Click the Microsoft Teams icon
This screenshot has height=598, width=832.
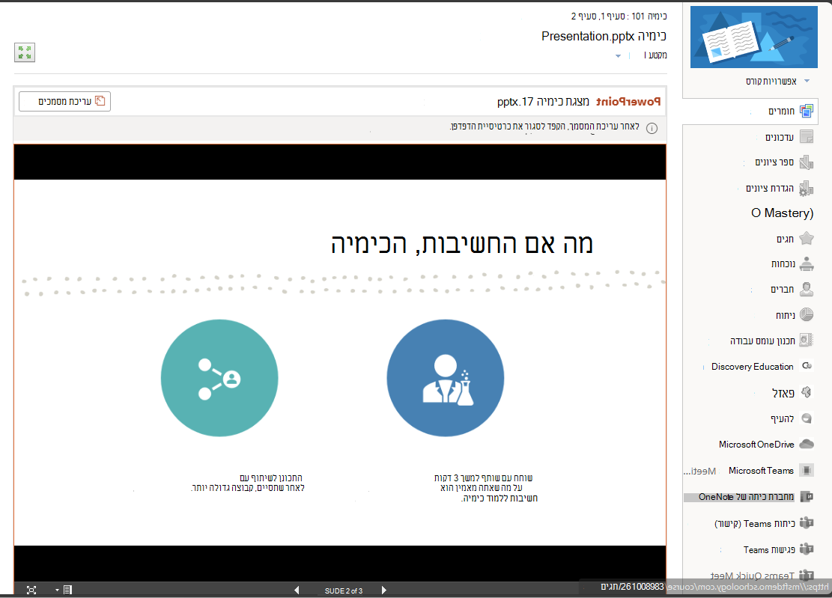pyautogui.click(x=806, y=470)
